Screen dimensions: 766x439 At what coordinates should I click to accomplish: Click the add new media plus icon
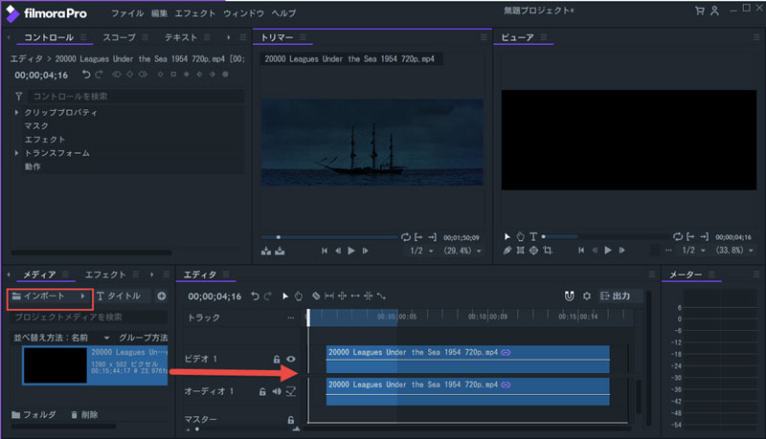coord(162,296)
